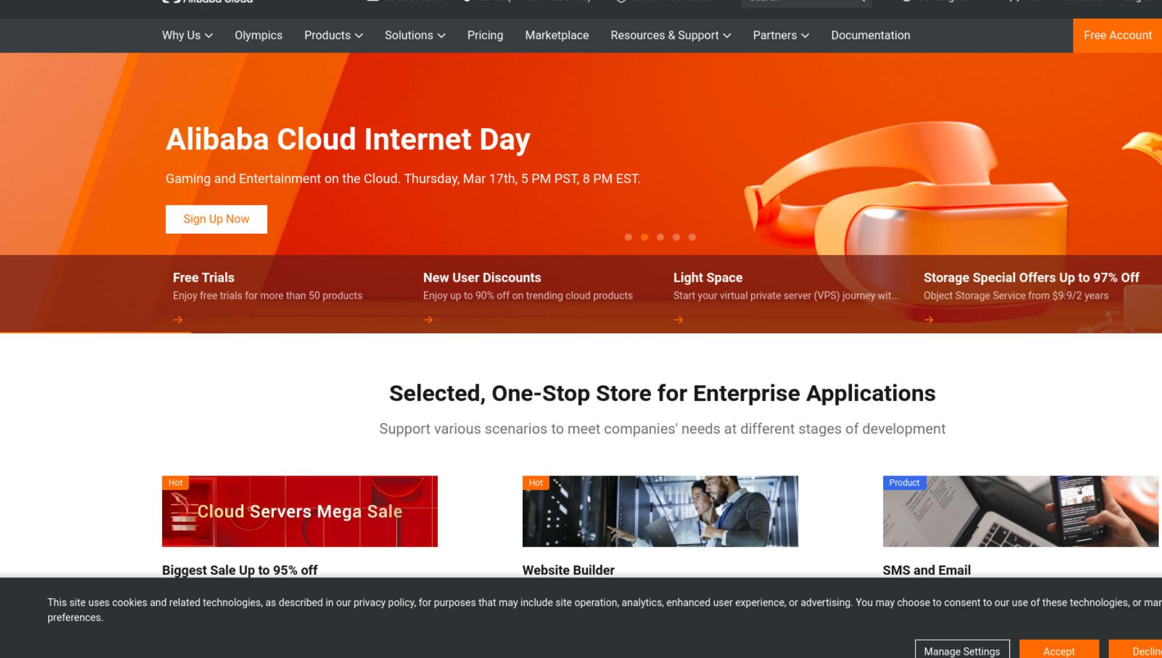
Task: Click the SMS and Email title
Action: coord(926,570)
